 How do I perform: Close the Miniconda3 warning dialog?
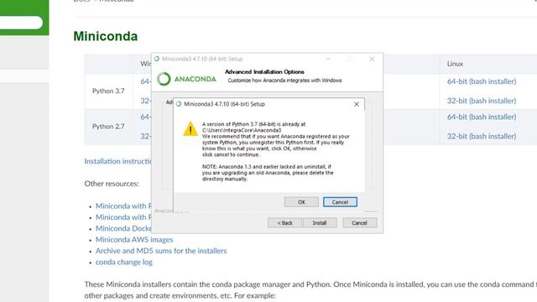[x=356, y=104]
